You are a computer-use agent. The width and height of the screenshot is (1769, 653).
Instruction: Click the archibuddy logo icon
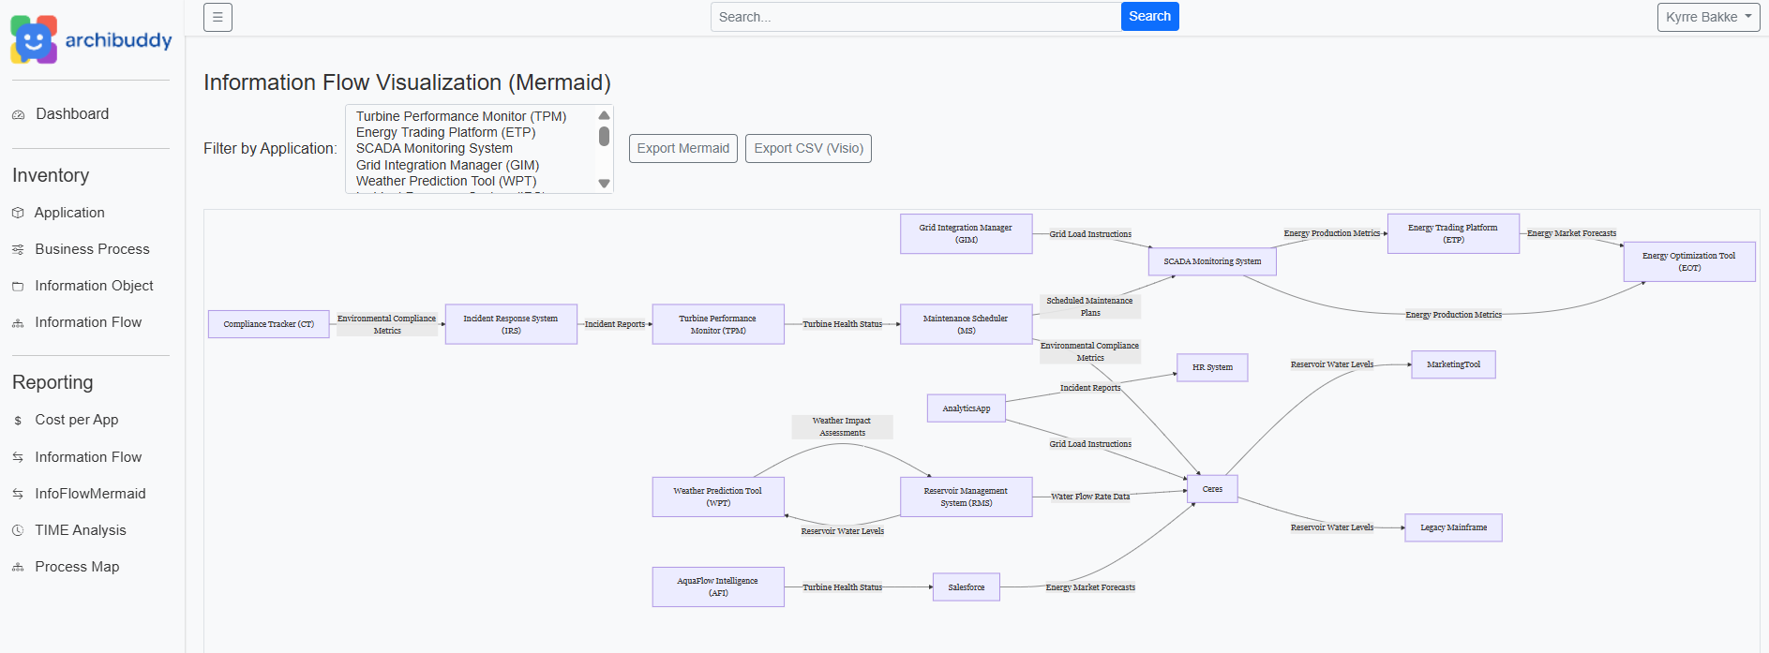(34, 39)
